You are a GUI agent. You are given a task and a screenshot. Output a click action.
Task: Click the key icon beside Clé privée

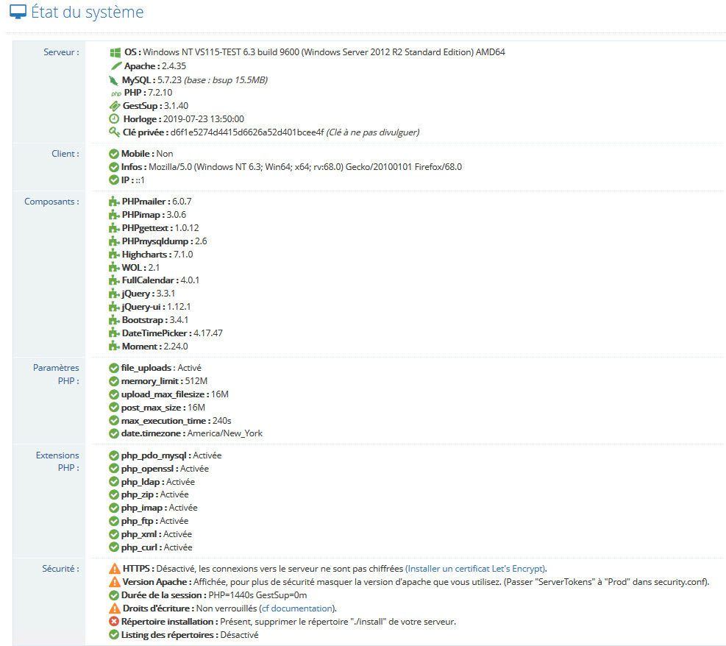[114, 132]
